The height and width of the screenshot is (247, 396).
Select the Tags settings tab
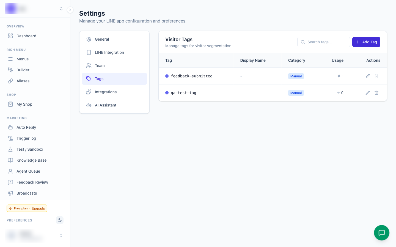click(x=114, y=79)
